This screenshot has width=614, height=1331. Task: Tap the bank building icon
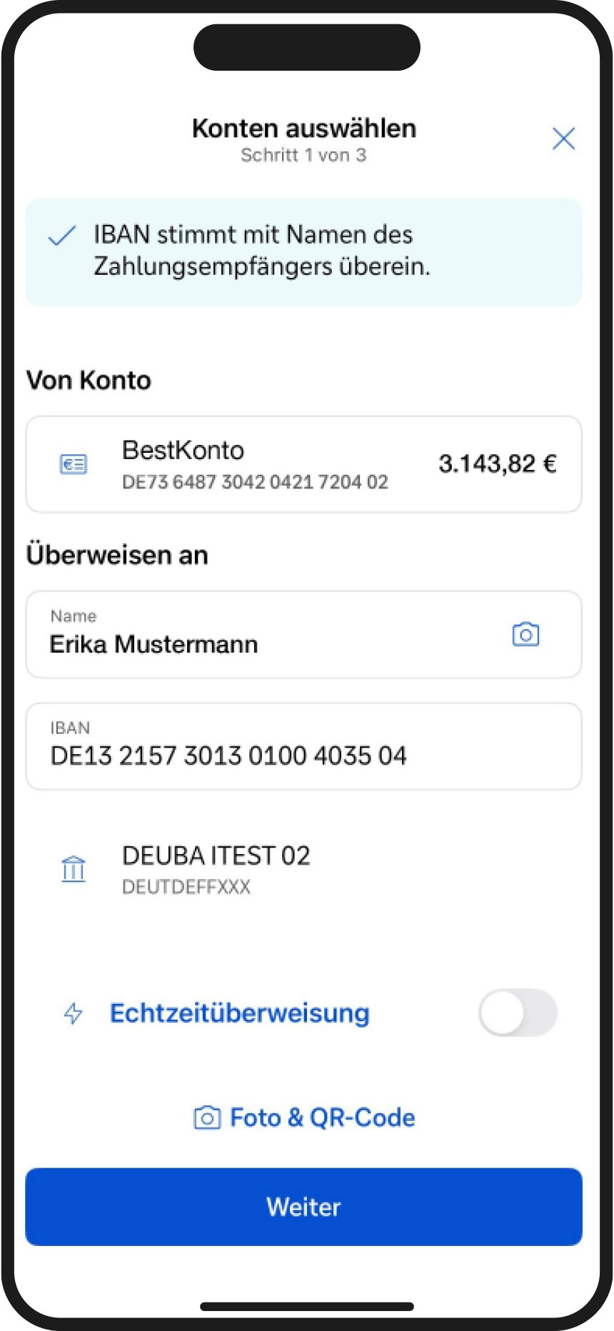coord(74,869)
